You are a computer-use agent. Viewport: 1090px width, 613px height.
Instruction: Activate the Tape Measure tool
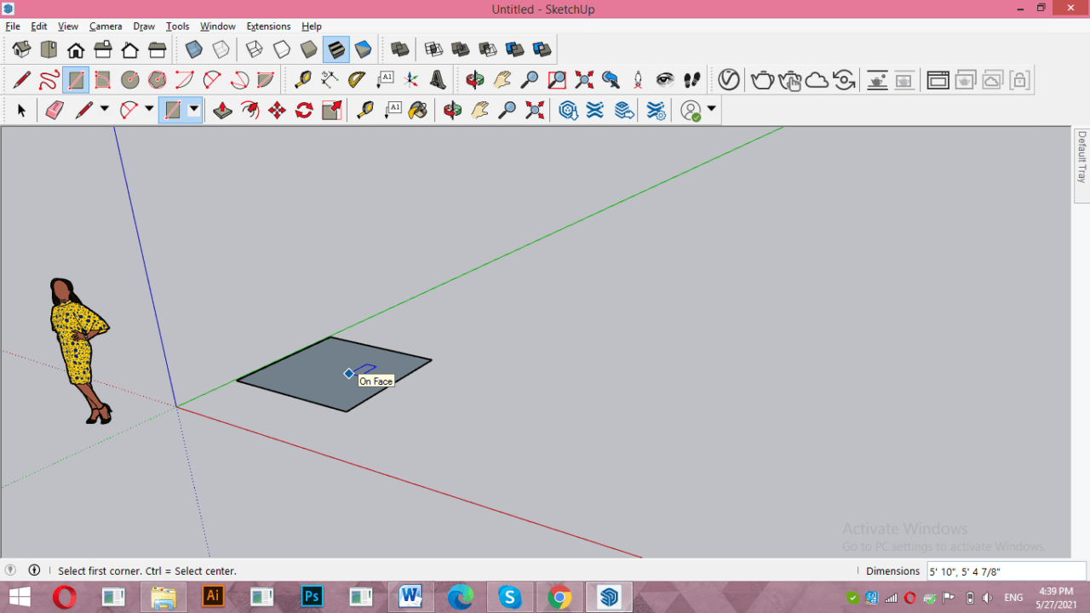click(364, 110)
